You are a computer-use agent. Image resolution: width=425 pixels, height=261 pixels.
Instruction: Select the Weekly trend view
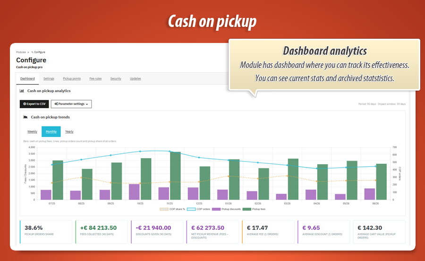[x=32, y=132]
